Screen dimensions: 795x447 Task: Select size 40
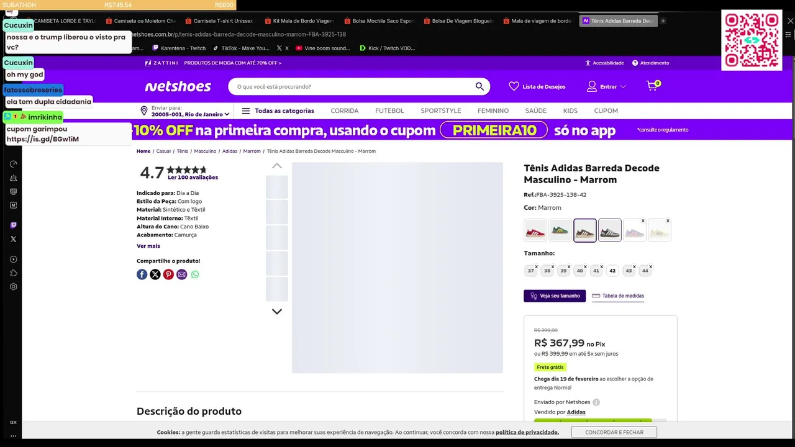579,271
